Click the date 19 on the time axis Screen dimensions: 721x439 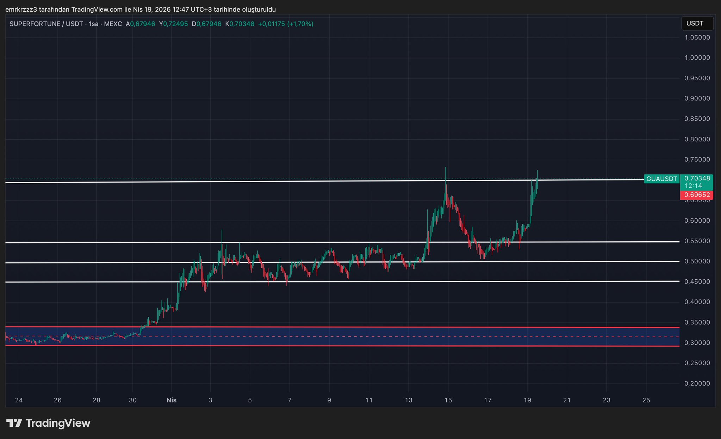527,400
